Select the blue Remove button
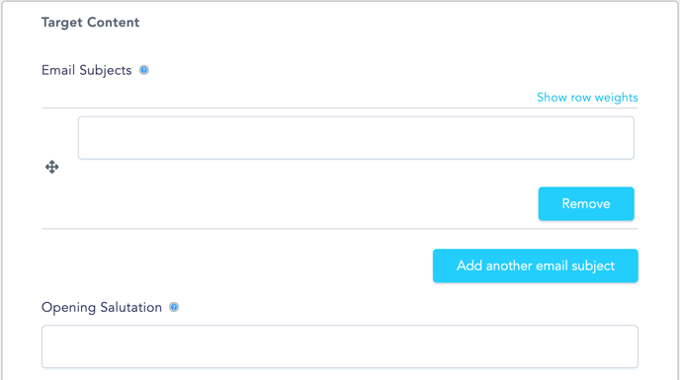680x380 pixels. (586, 203)
